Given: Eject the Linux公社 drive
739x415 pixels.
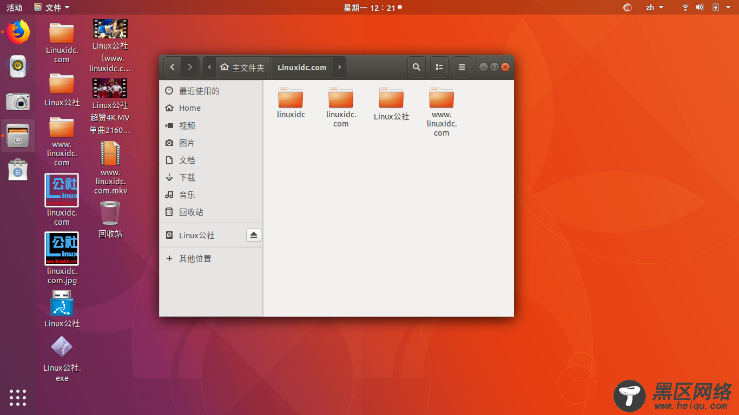Looking at the screenshot, I should 254,235.
